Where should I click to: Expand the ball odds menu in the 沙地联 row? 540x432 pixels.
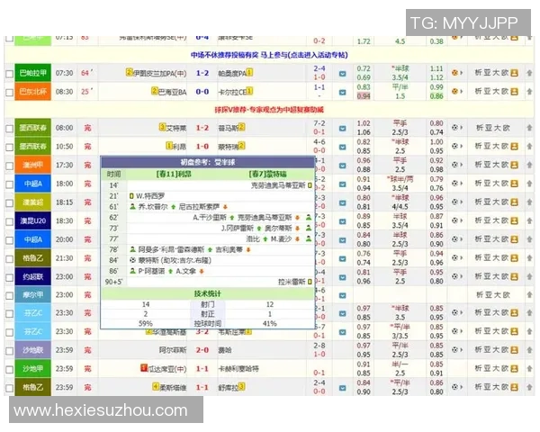coord(457,350)
